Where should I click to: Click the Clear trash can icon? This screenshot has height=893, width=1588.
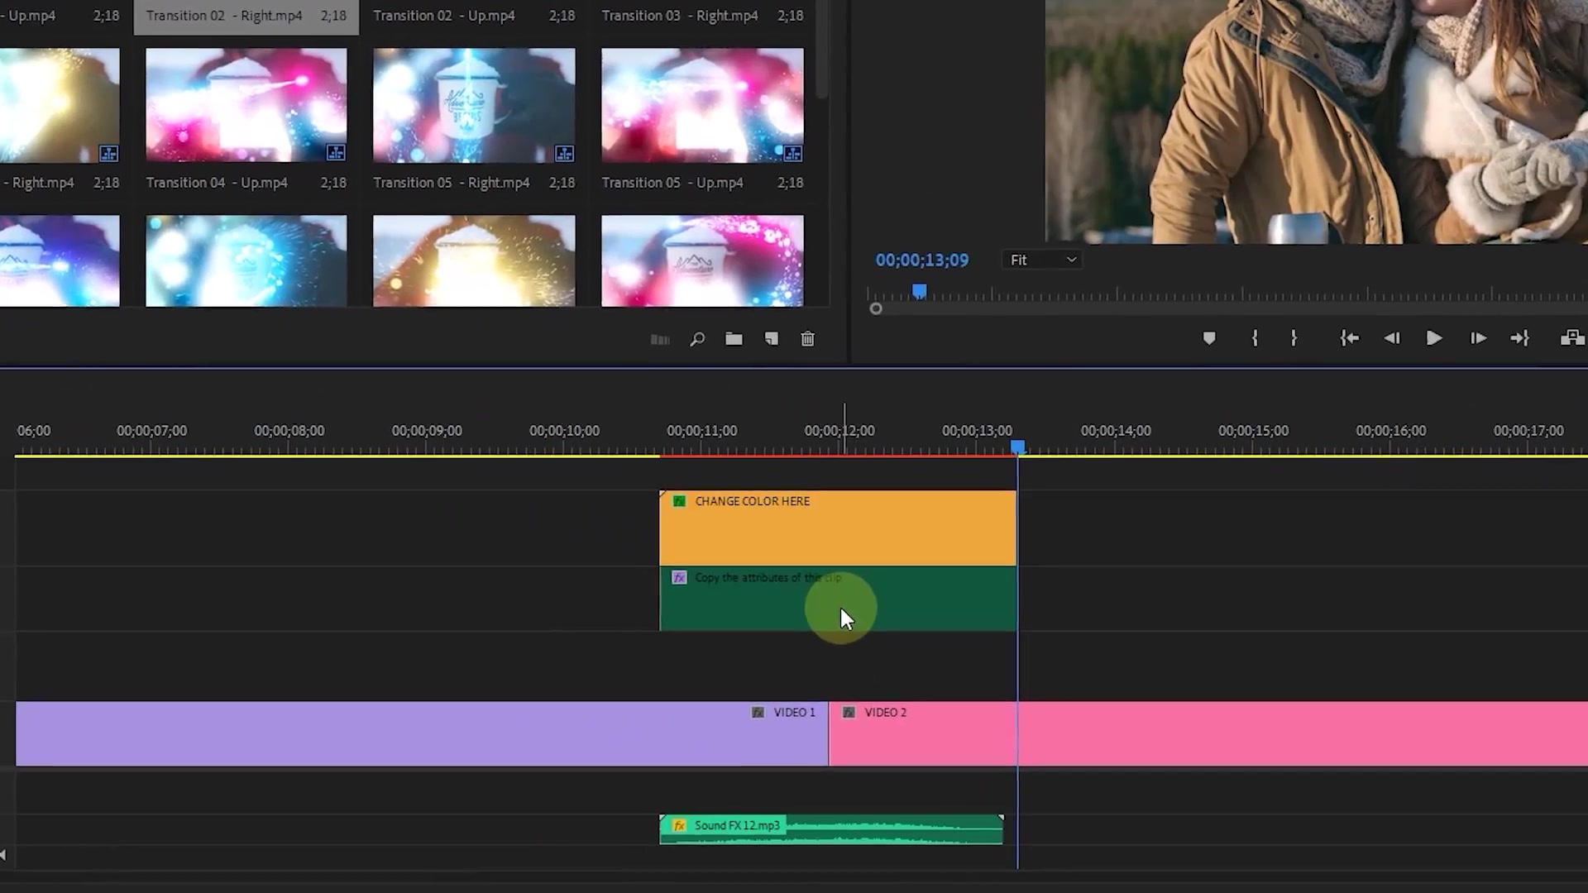pos(808,339)
